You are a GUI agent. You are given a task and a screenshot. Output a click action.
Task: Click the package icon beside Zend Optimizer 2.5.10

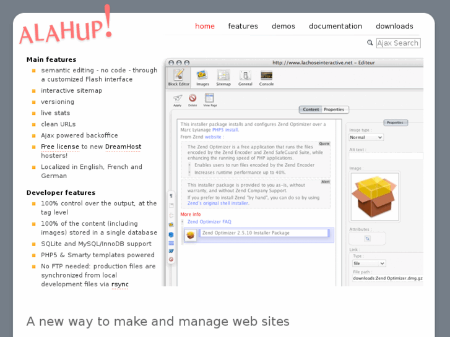click(190, 235)
